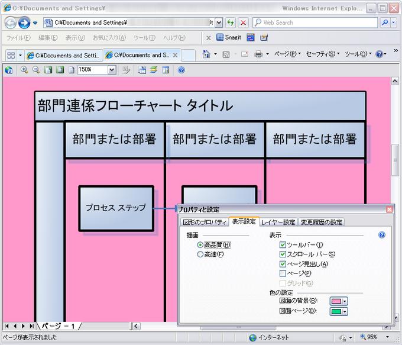Click the help icon in properties dialog
402x345 pixels.
tap(382, 235)
